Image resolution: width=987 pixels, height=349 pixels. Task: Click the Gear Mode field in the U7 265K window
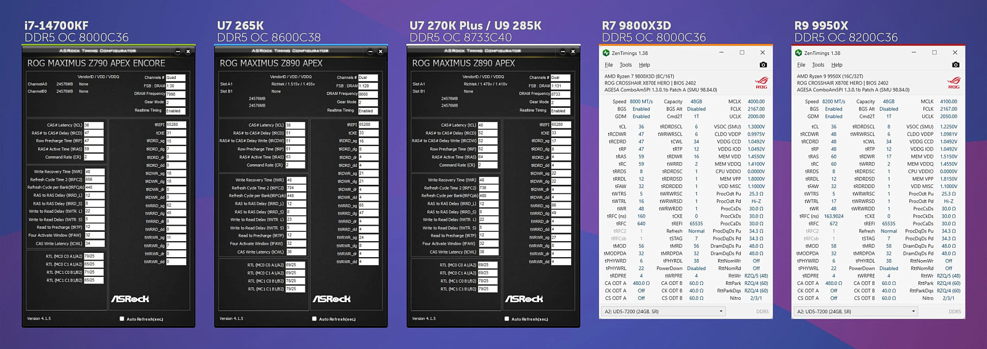coord(368,102)
